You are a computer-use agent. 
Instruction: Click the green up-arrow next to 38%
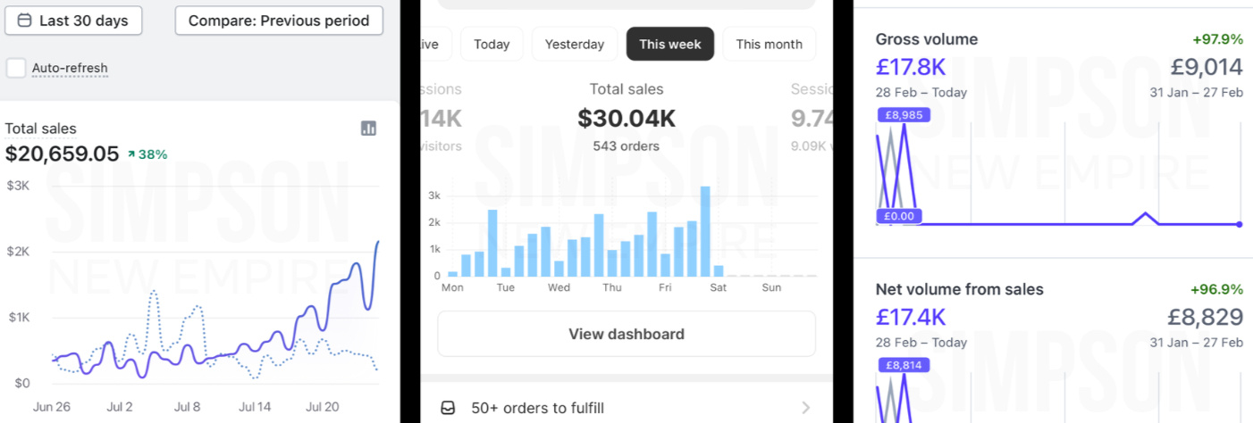130,154
